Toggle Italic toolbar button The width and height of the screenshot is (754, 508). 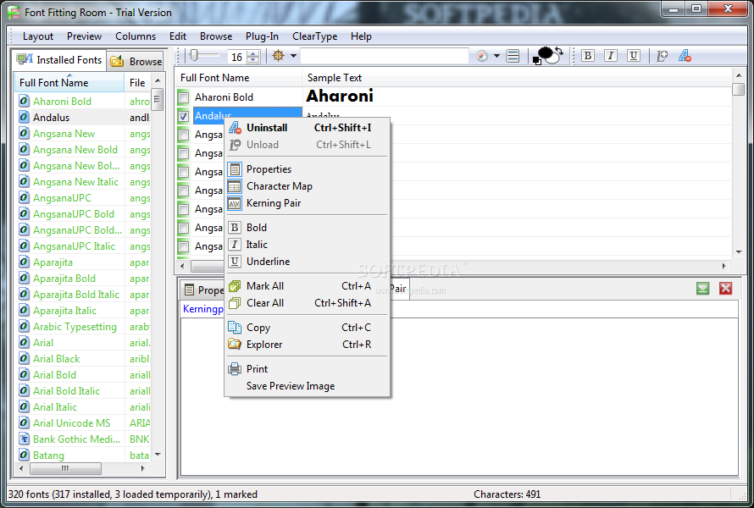[x=611, y=56]
